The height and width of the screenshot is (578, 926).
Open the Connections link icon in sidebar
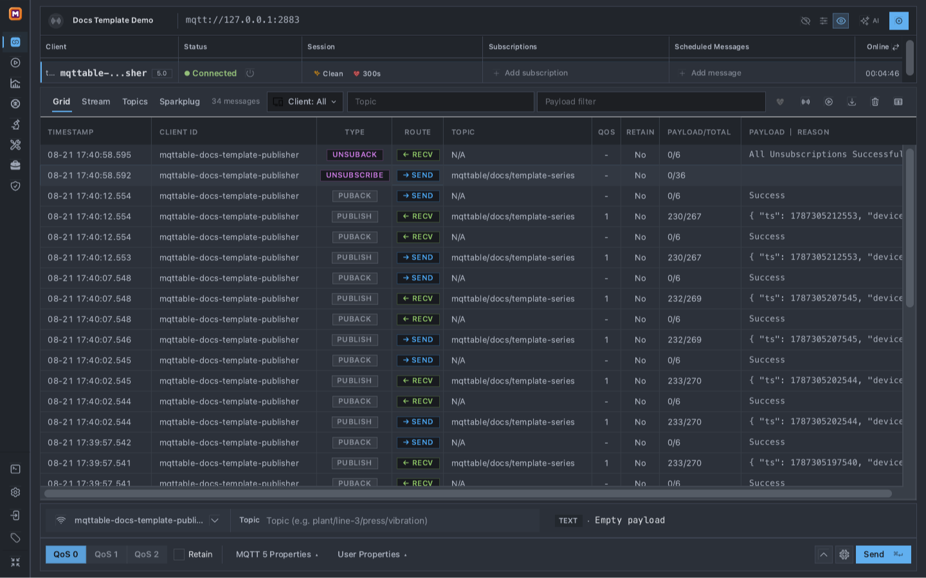pyautogui.click(x=15, y=42)
